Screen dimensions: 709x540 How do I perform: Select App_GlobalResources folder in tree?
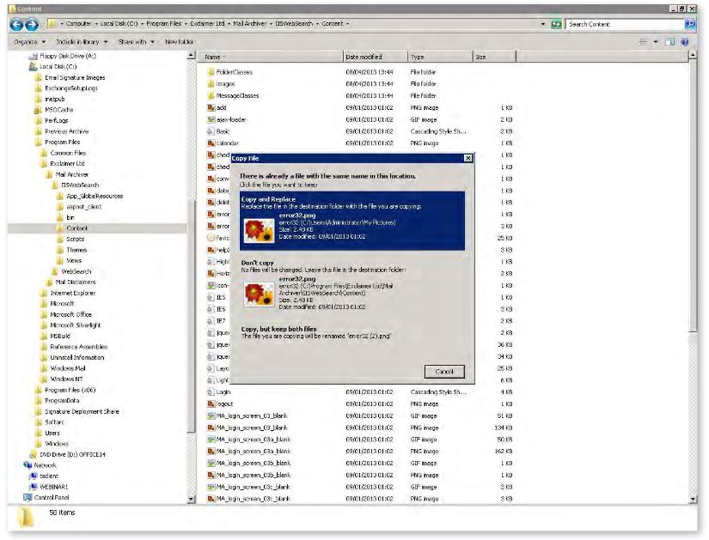(x=89, y=196)
